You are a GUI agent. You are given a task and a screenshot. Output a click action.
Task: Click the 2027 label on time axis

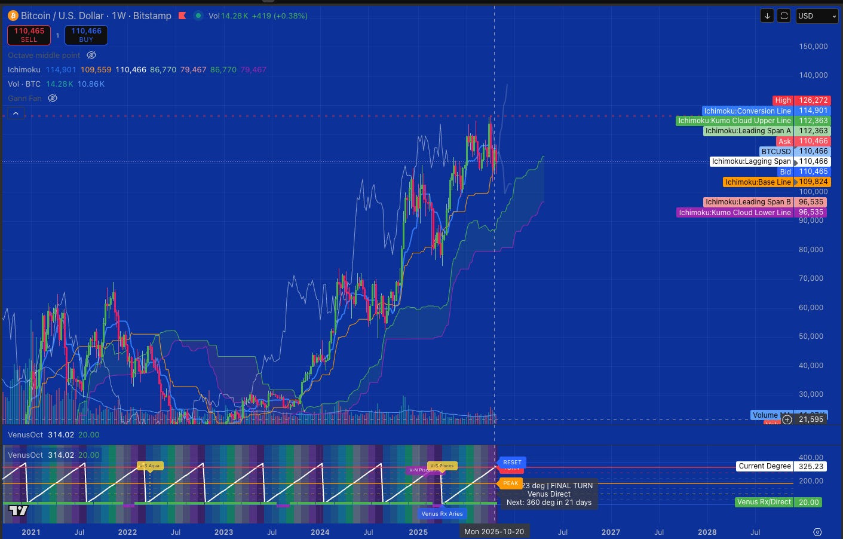pos(611,532)
